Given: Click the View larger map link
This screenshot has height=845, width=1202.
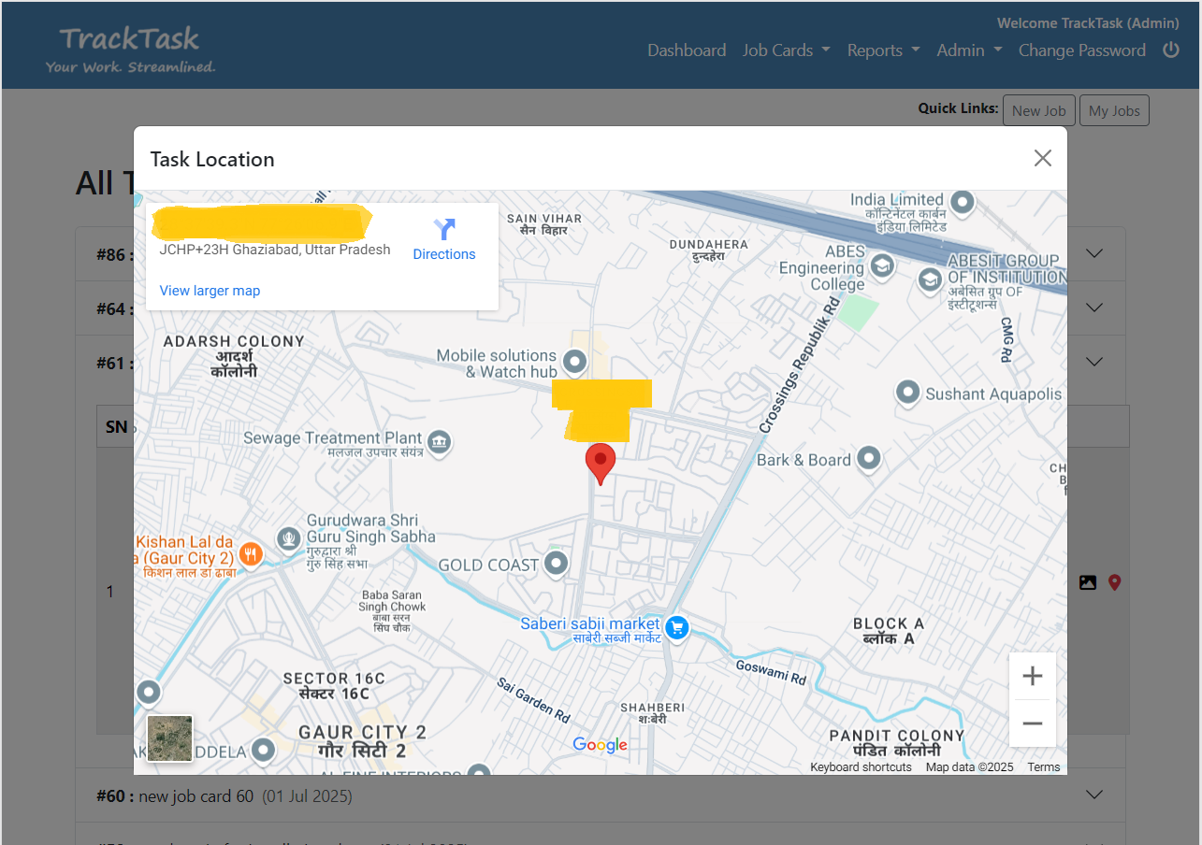Looking at the screenshot, I should [x=210, y=291].
